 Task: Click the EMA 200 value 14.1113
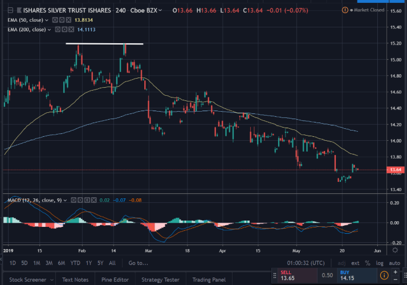coord(86,30)
